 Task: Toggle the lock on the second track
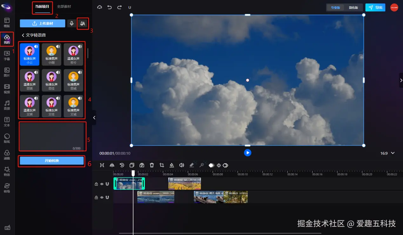tap(96, 198)
